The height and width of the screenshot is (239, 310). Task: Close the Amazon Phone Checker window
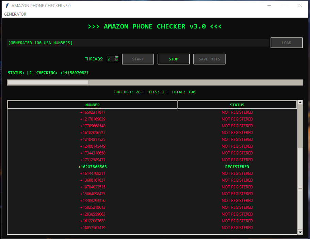click(300, 5)
